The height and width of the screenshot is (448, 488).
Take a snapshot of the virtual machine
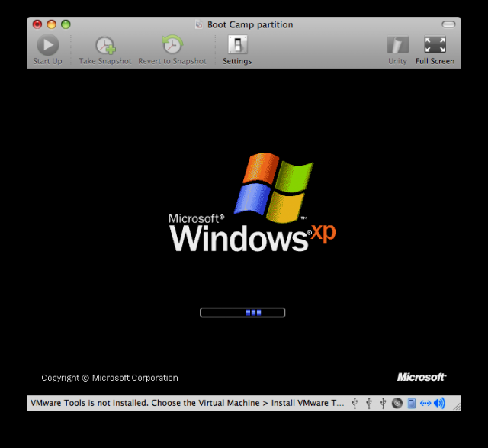[105, 50]
